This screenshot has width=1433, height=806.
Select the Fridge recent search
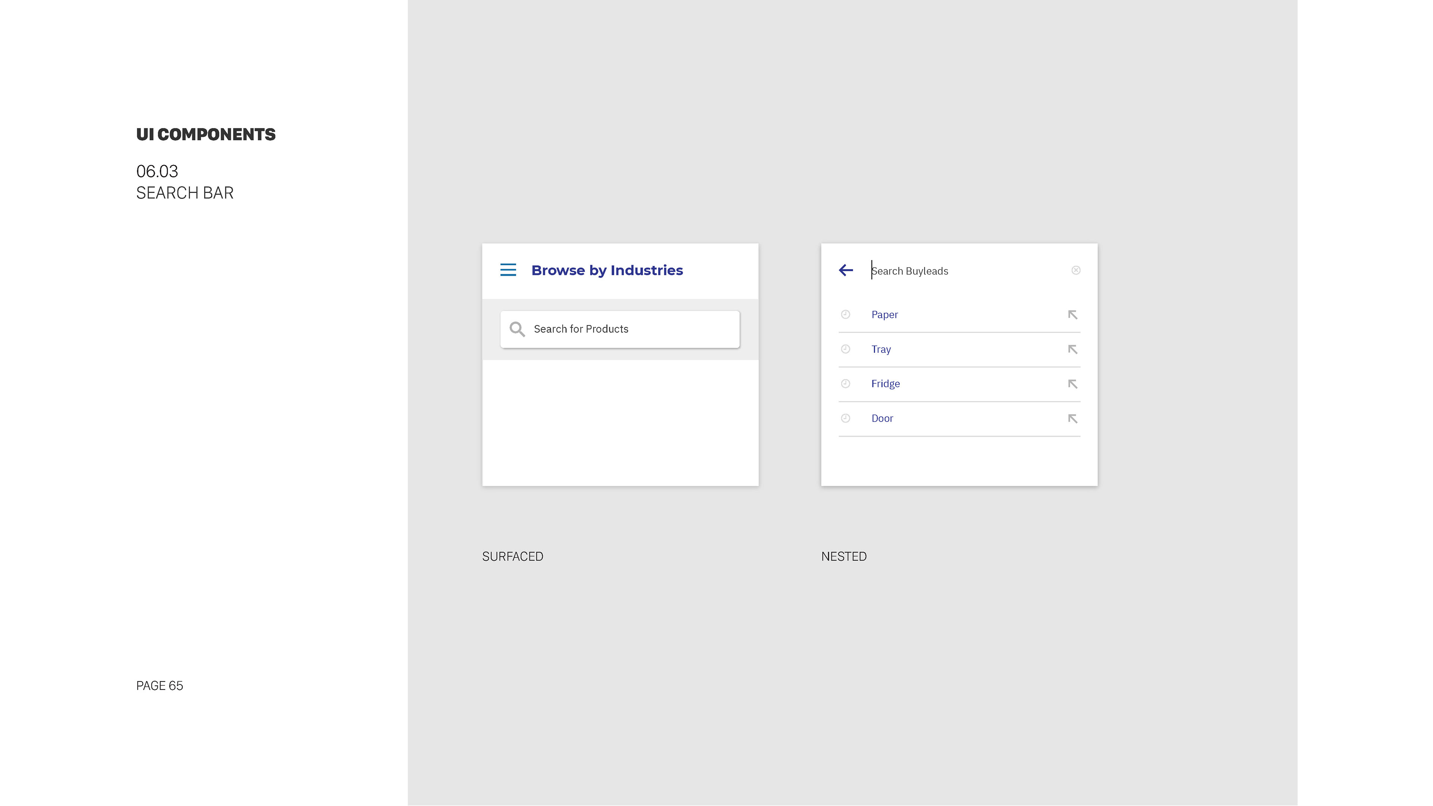(959, 384)
